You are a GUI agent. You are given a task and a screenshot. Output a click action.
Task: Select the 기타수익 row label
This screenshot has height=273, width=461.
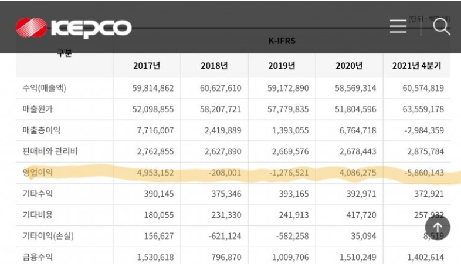click(38, 194)
